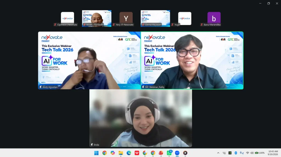This screenshot has height=157, width=281.
Task: Click muted mic icon beside Dinna Mayasari
Action: point(143,25)
